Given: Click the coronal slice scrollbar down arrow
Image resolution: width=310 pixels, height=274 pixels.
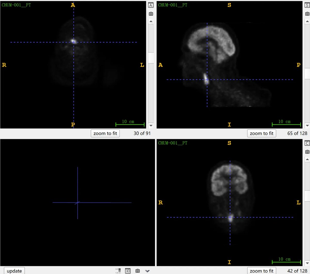Looking at the screenshot, I should coord(307,263).
